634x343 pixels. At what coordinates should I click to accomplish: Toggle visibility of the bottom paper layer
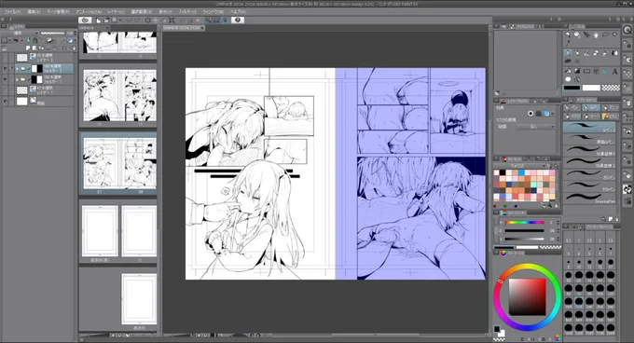[5, 101]
